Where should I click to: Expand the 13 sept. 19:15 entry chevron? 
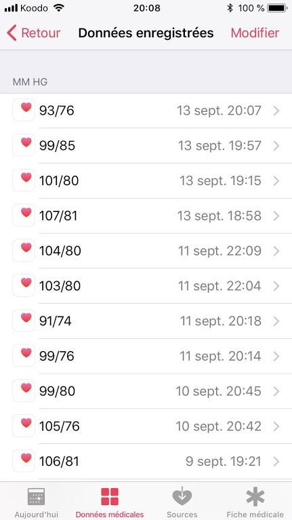pyautogui.click(x=276, y=181)
